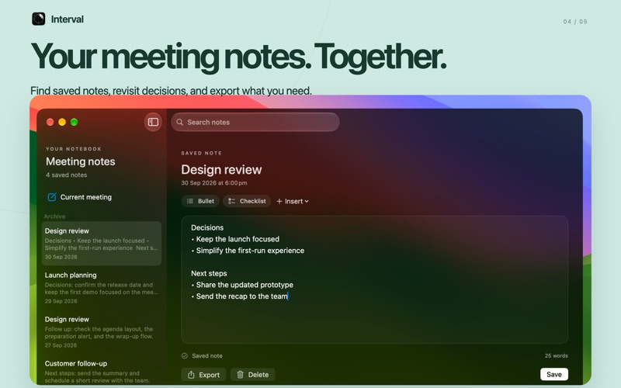This screenshot has height=388, width=621.
Task: Click the green zoom window button
Action: click(74, 122)
